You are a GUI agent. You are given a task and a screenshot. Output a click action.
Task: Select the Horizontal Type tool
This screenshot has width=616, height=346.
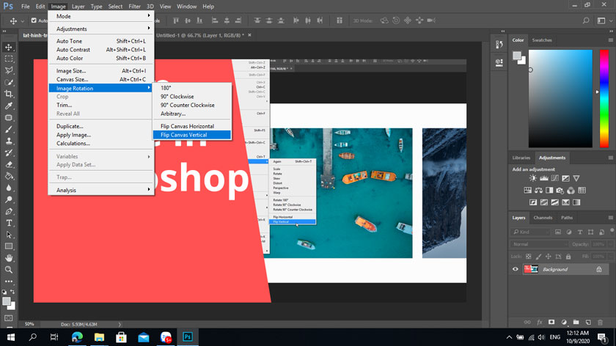[9, 223]
